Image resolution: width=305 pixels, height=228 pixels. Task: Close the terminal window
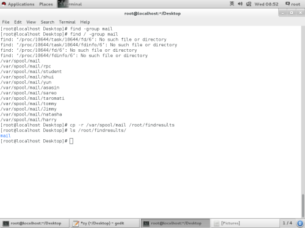click(x=300, y=13)
